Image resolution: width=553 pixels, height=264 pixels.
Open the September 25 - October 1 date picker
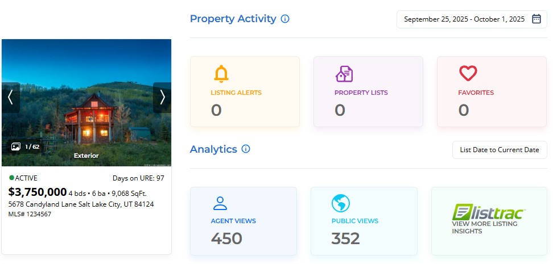[464, 19]
